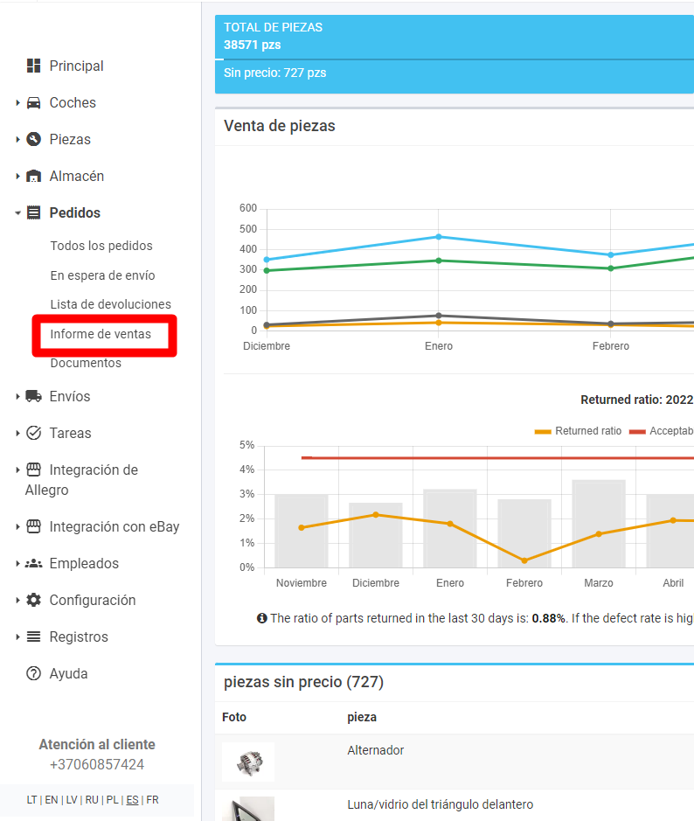Open Documentos under Pedidos
The image size is (694, 821).
pos(86,363)
